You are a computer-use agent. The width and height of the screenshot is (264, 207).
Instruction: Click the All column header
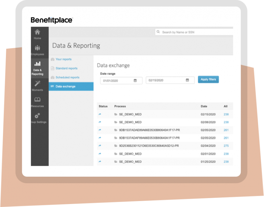click(x=226, y=106)
